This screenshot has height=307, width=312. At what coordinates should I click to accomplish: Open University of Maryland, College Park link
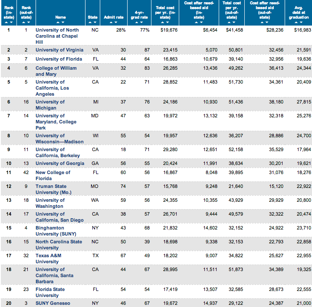coord(56,122)
